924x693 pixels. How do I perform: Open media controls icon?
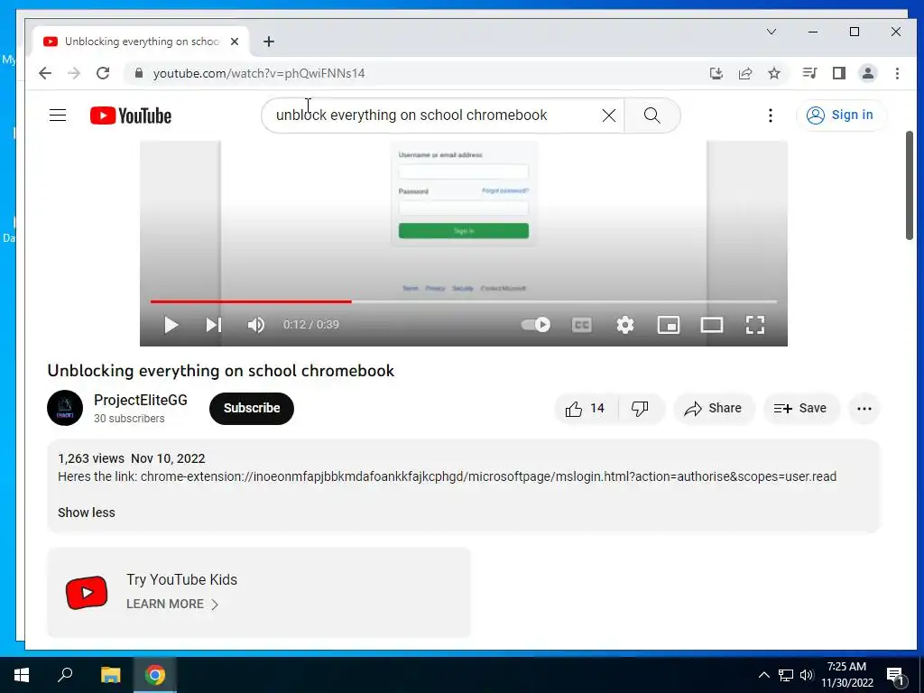pyautogui.click(x=809, y=73)
